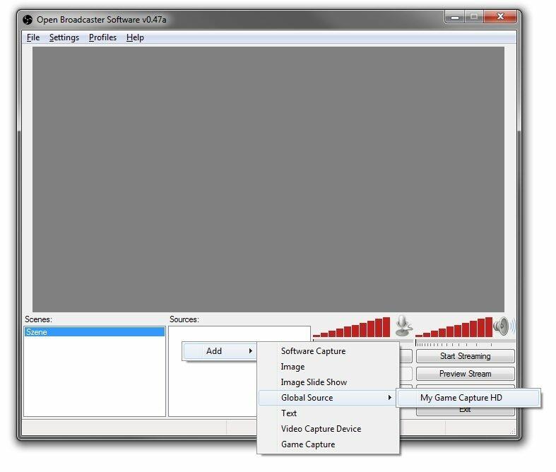Select My Game Capture HD global source

tap(468, 398)
